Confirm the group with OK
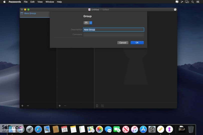This screenshot has width=203, height=135. point(137,43)
